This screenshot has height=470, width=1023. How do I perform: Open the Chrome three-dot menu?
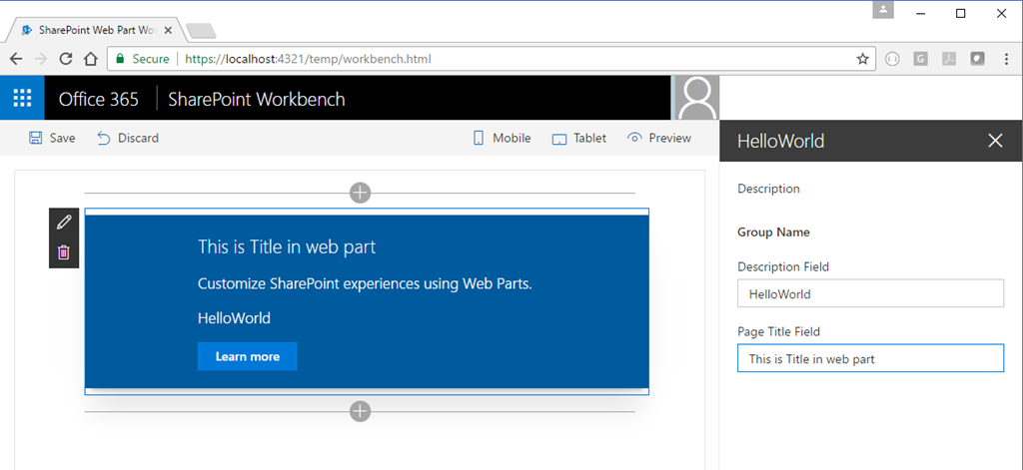click(x=1006, y=59)
